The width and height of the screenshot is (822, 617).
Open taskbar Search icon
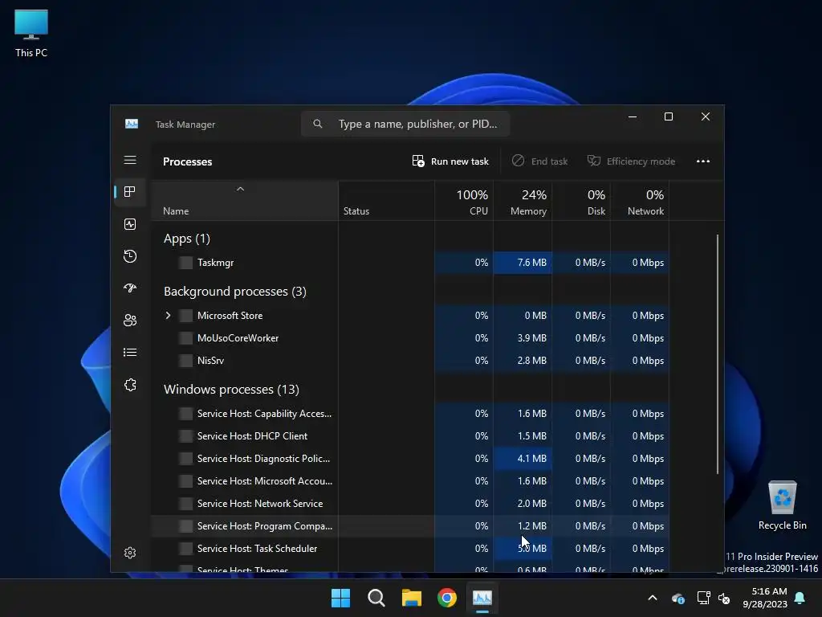(x=376, y=598)
